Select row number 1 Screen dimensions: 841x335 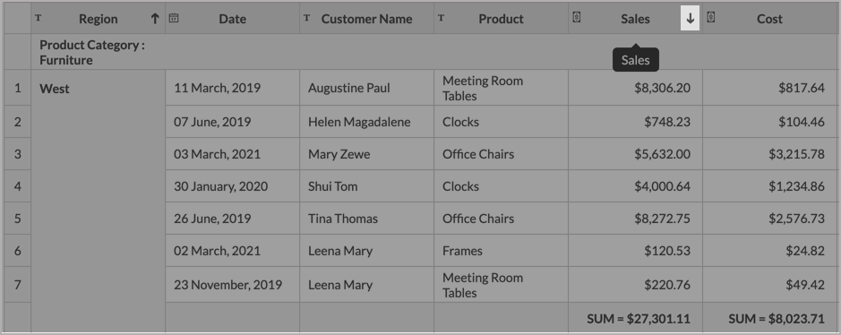pos(18,88)
